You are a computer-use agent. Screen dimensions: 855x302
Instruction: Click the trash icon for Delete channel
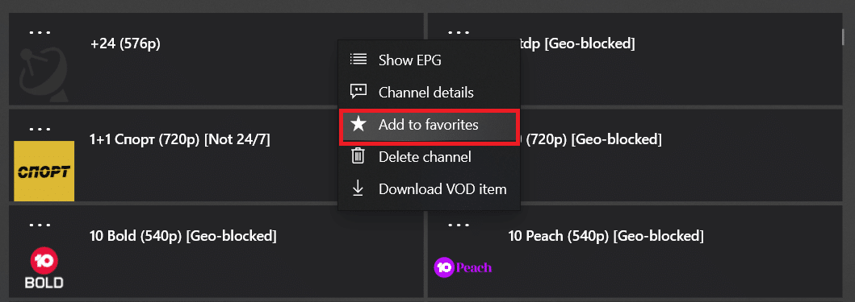(x=358, y=157)
